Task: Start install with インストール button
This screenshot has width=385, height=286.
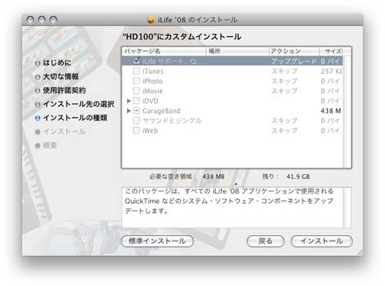Action: click(322, 241)
